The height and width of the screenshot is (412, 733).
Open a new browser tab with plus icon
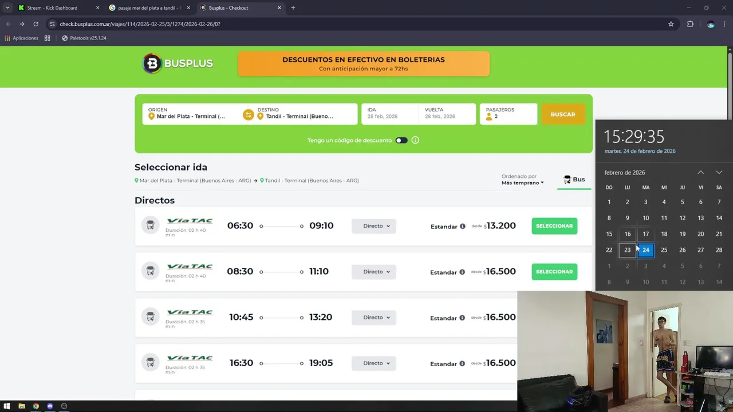293,8
